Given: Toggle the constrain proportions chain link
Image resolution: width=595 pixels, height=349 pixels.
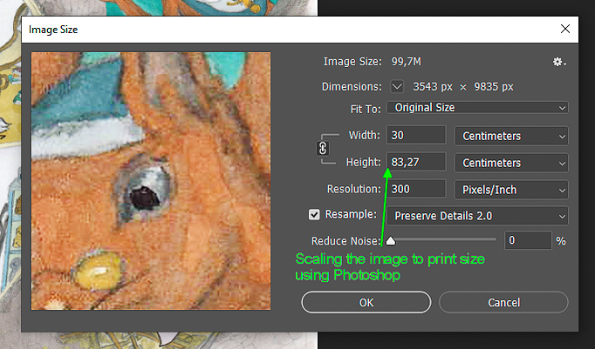Looking at the screenshot, I should 323,148.
